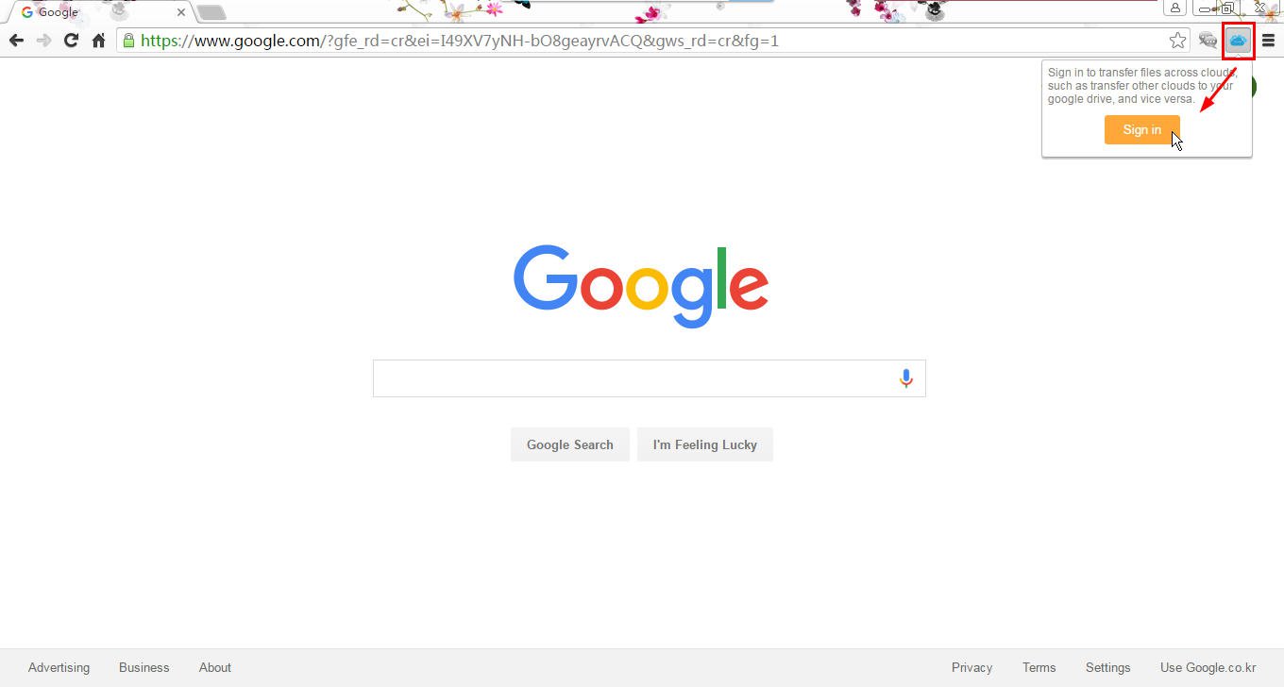Open the About link
This screenshot has height=687, width=1284.
215,667
